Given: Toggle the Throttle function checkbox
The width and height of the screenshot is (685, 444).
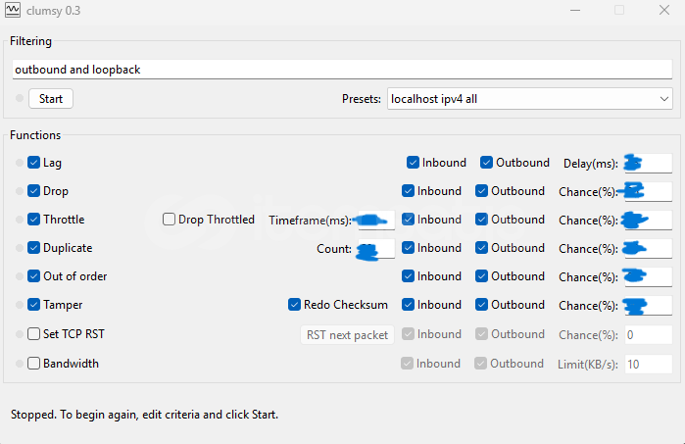Looking at the screenshot, I should point(34,220).
